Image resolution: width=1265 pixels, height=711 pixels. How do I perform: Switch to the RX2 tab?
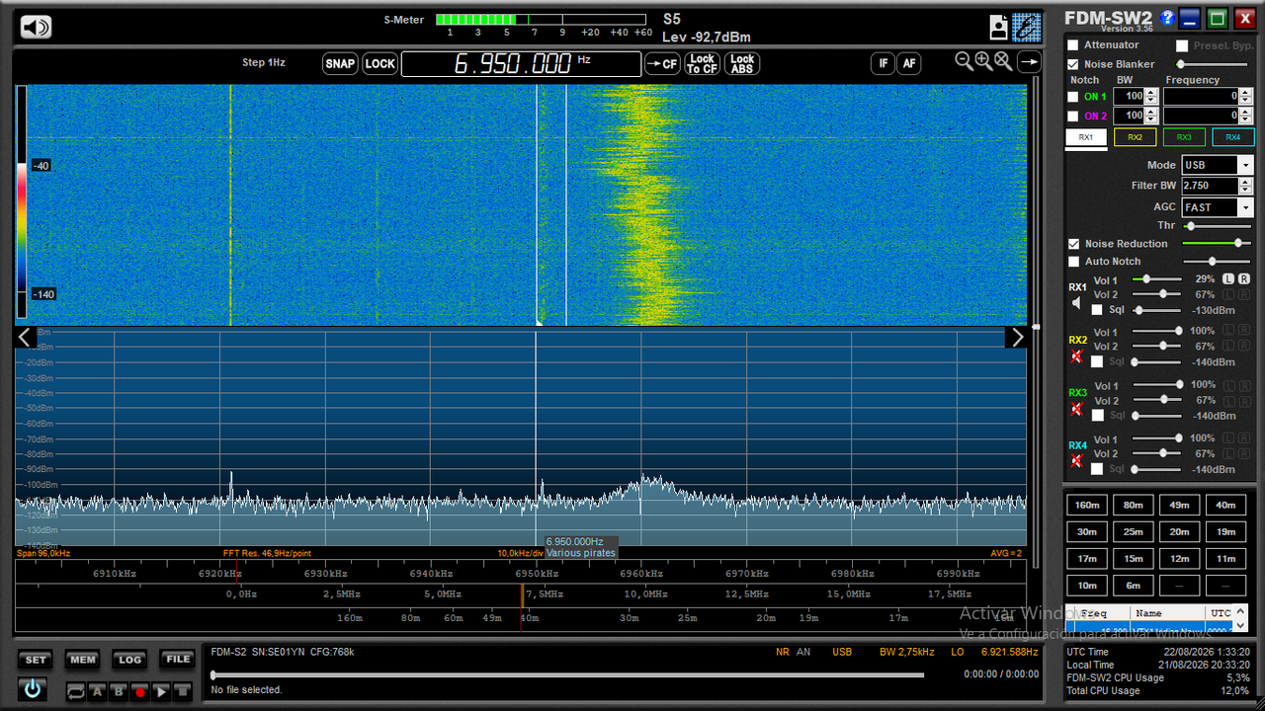pos(1135,137)
